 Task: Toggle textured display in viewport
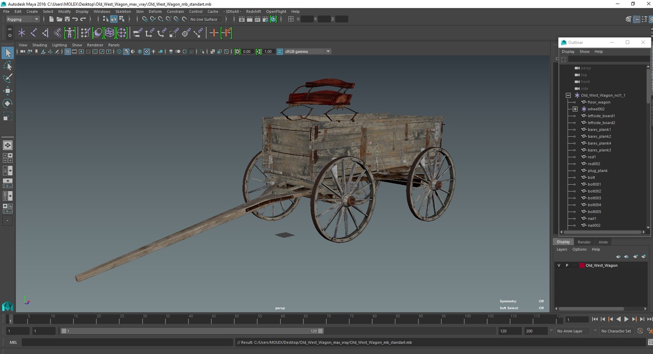[147, 52]
